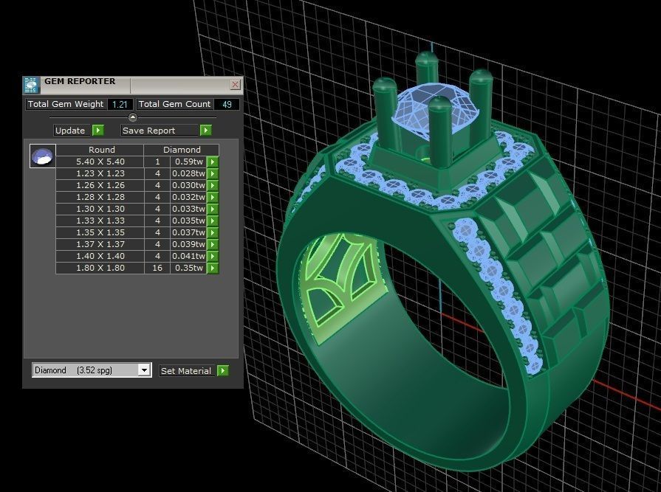This screenshot has height=492, width=661.
Task: Click the 0.028tw weight cell
Action: click(188, 173)
